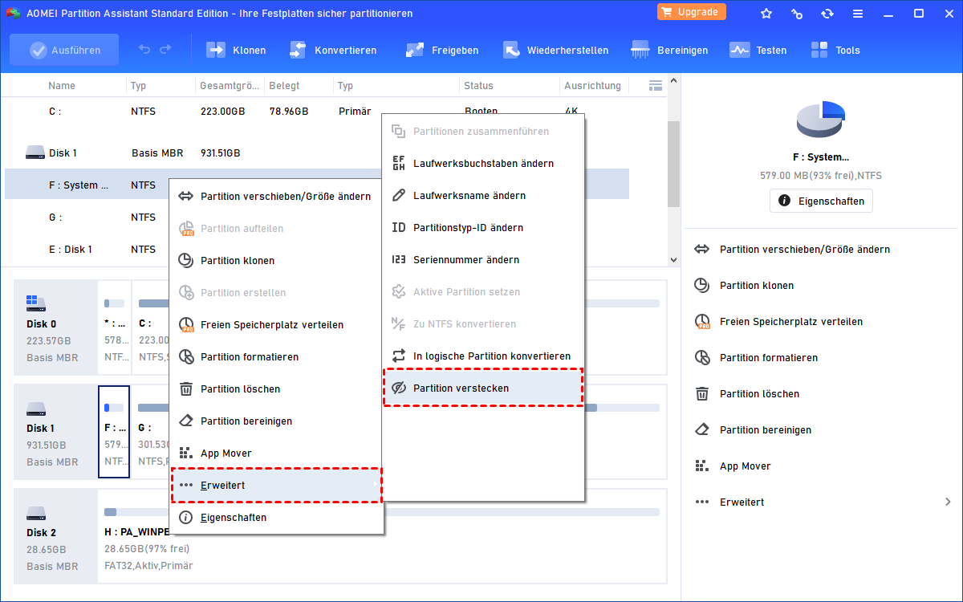
Task: Sort by the Gesamtgröße column header
Action: (x=229, y=85)
